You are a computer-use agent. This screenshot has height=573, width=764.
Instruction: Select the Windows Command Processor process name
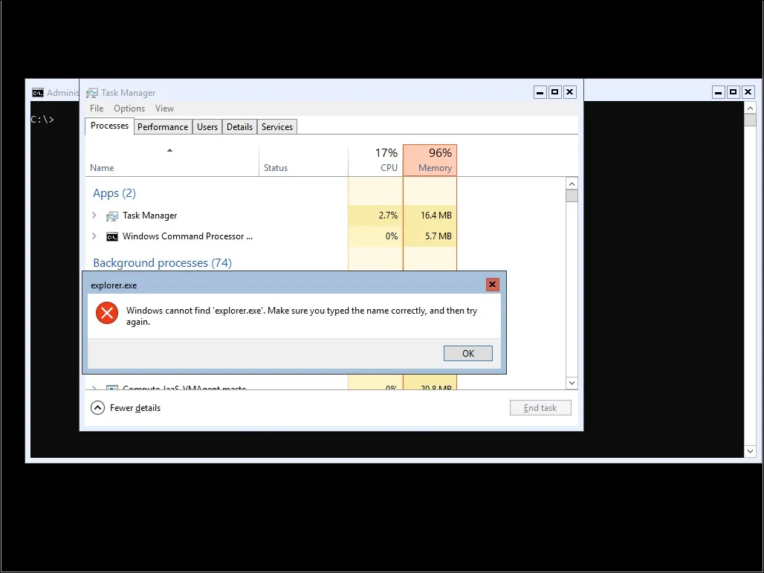coord(187,236)
